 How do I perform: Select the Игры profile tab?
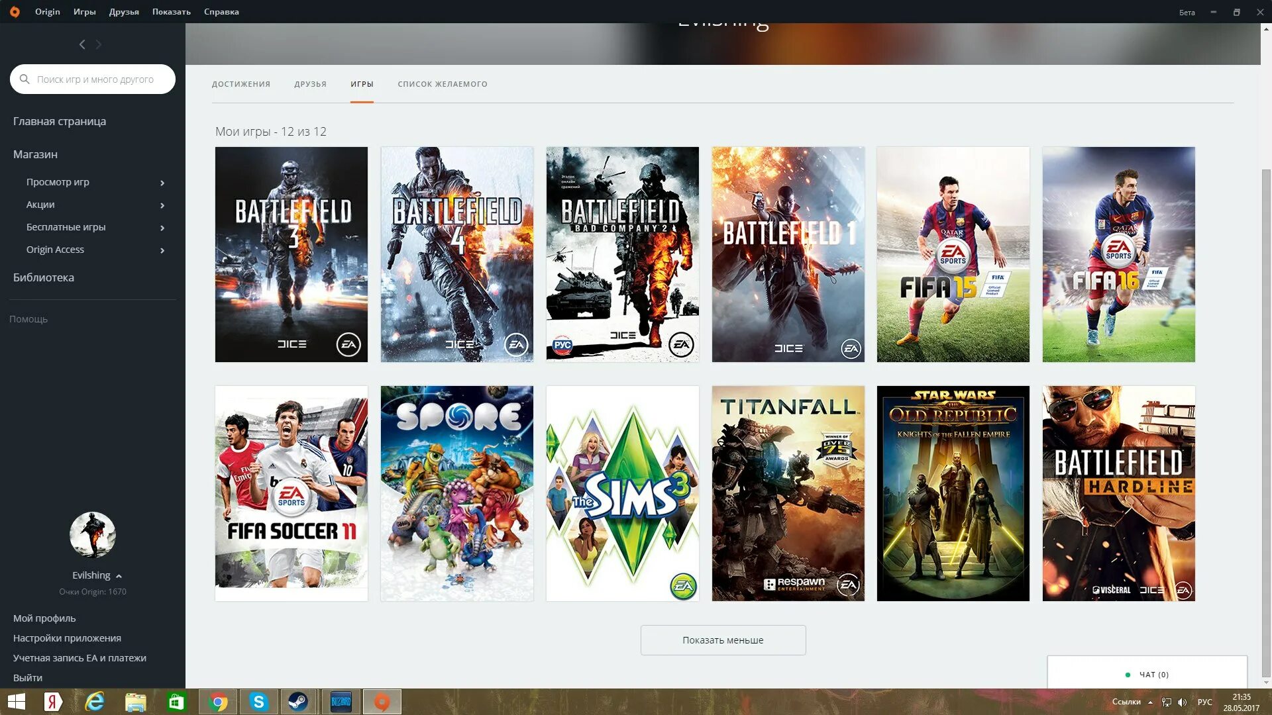362,84
